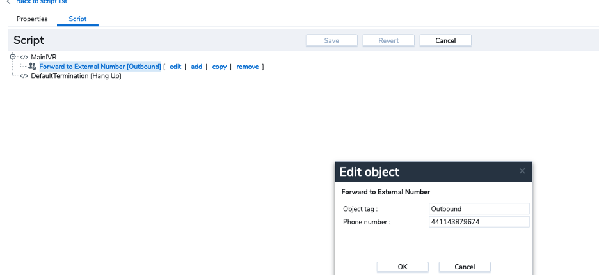
Task: Click the Forward to External Number heading
Action: point(386,192)
